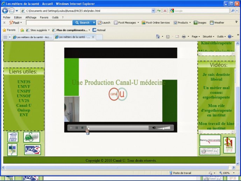Viewport: 241px width, 181px height.
Task: Click the Foxit toolbar logo
Action: (x=14, y=23)
